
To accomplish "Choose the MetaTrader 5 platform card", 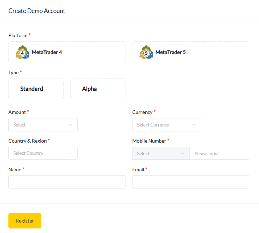I will point(190,52).
